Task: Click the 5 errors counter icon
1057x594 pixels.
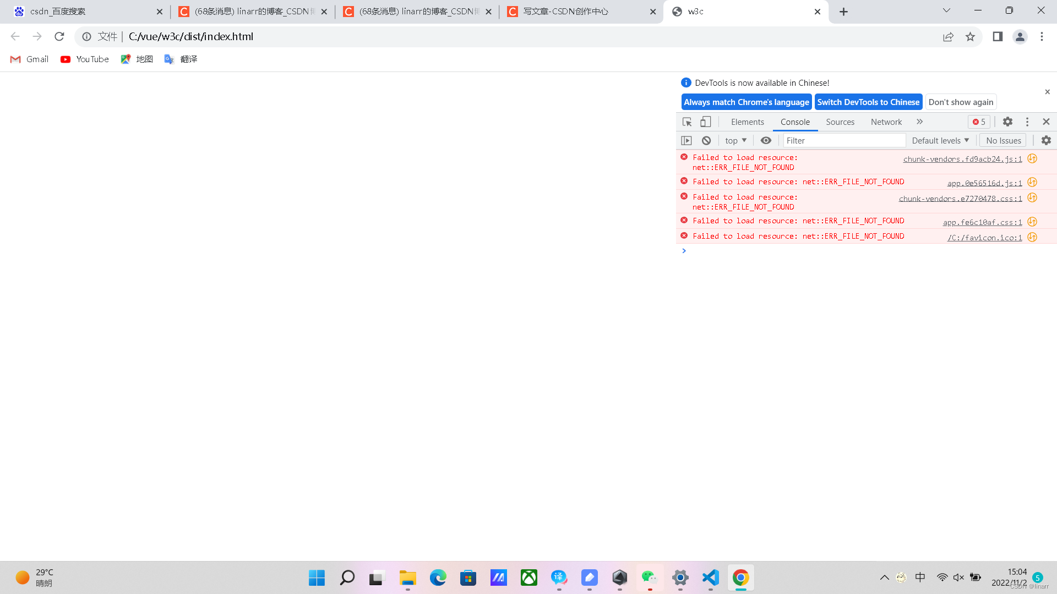Action: [x=978, y=122]
